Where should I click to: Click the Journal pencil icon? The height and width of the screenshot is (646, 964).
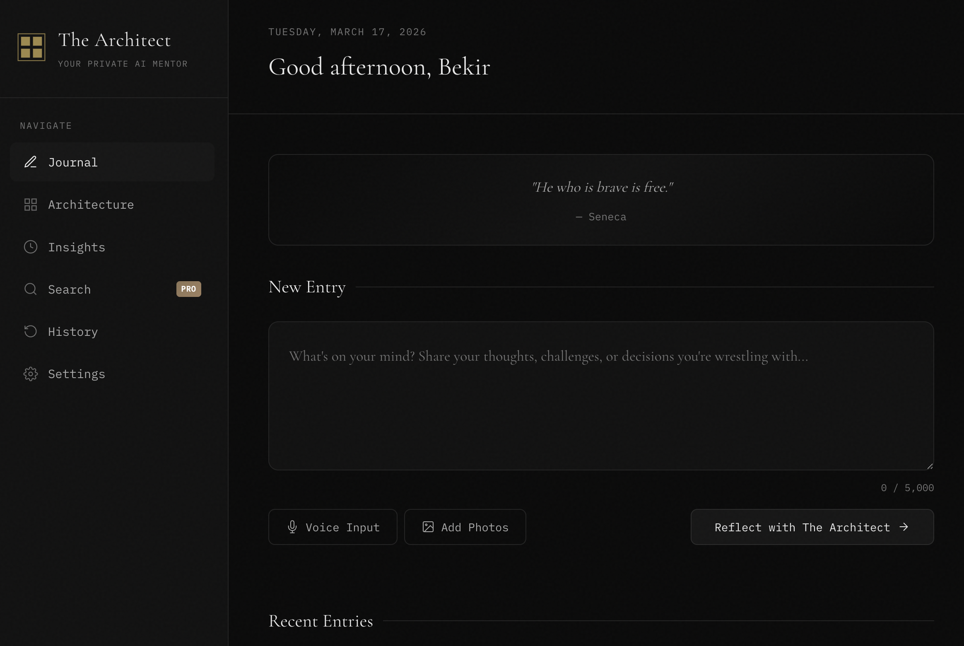click(x=31, y=162)
